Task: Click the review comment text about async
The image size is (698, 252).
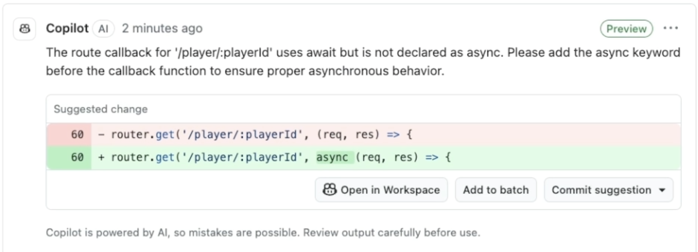Action: pos(363,61)
